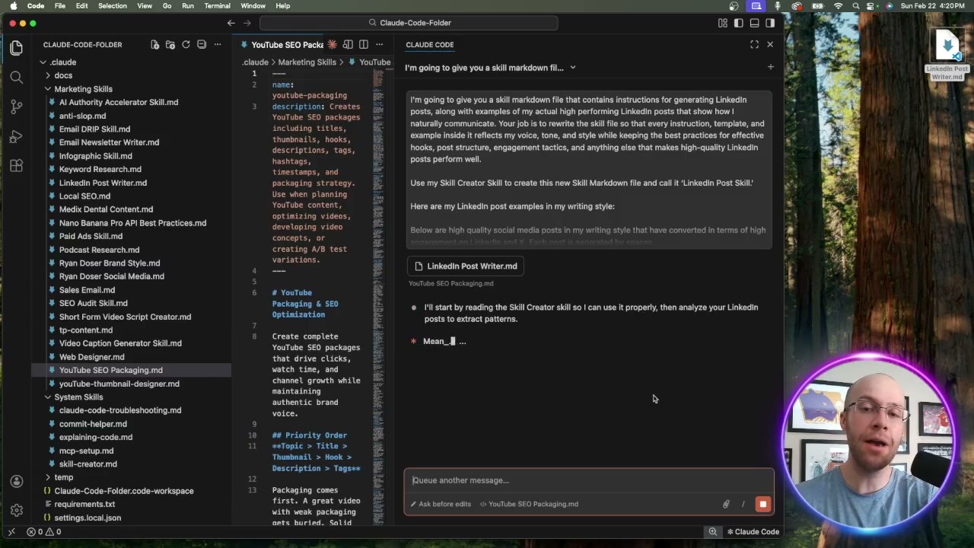Open the Apple menu
The image size is (974, 548).
pyautogui.click(x=13, y=6)
